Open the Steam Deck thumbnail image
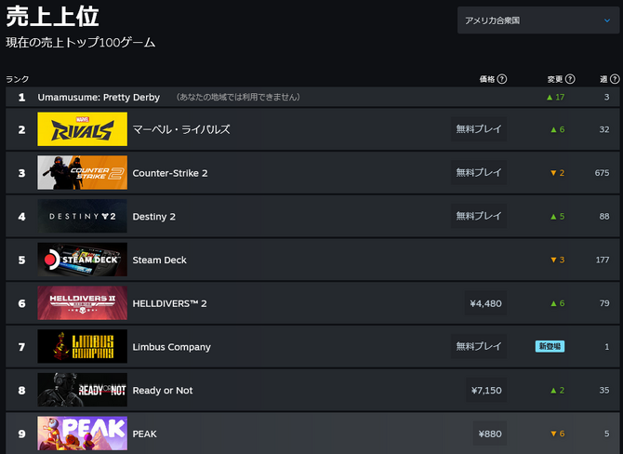This screenshot has height=454, width=623. pos(82,260)
